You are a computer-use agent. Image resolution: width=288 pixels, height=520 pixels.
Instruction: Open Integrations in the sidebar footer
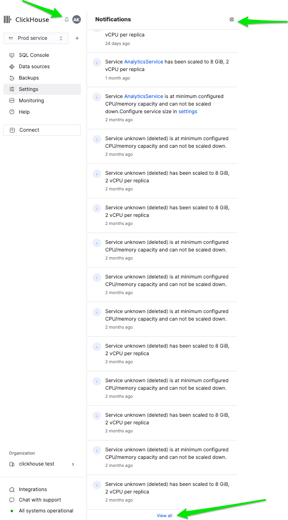[x=33, y=490]
